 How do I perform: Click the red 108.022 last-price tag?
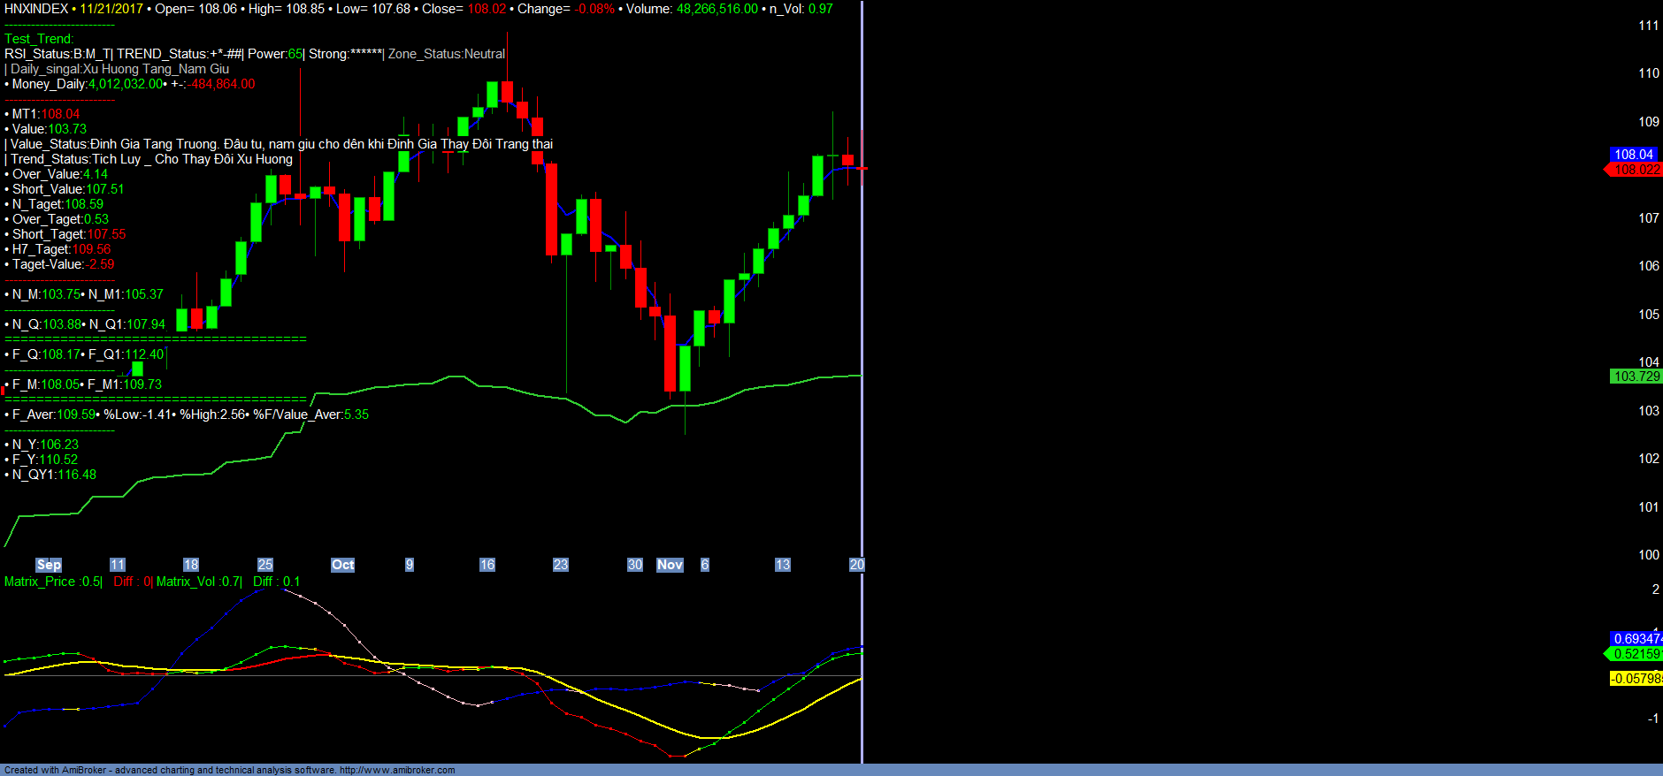(1636, 170)
